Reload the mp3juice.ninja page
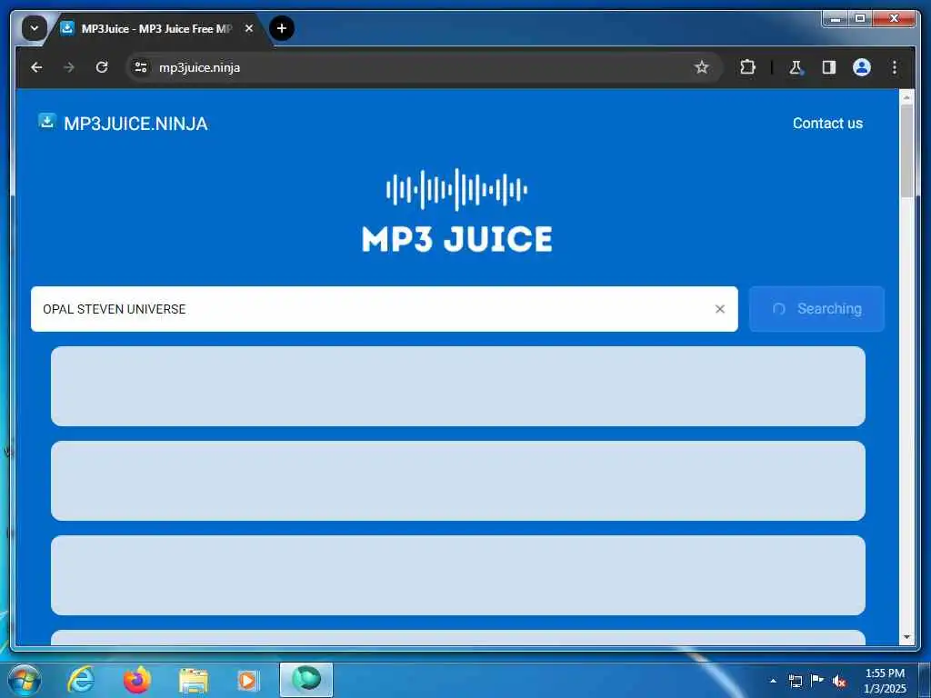931x698 pixels. coord(102,67)
